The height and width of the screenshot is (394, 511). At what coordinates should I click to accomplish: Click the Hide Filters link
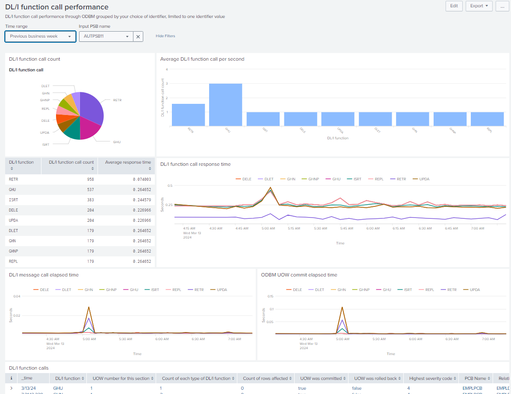(165, 36)
